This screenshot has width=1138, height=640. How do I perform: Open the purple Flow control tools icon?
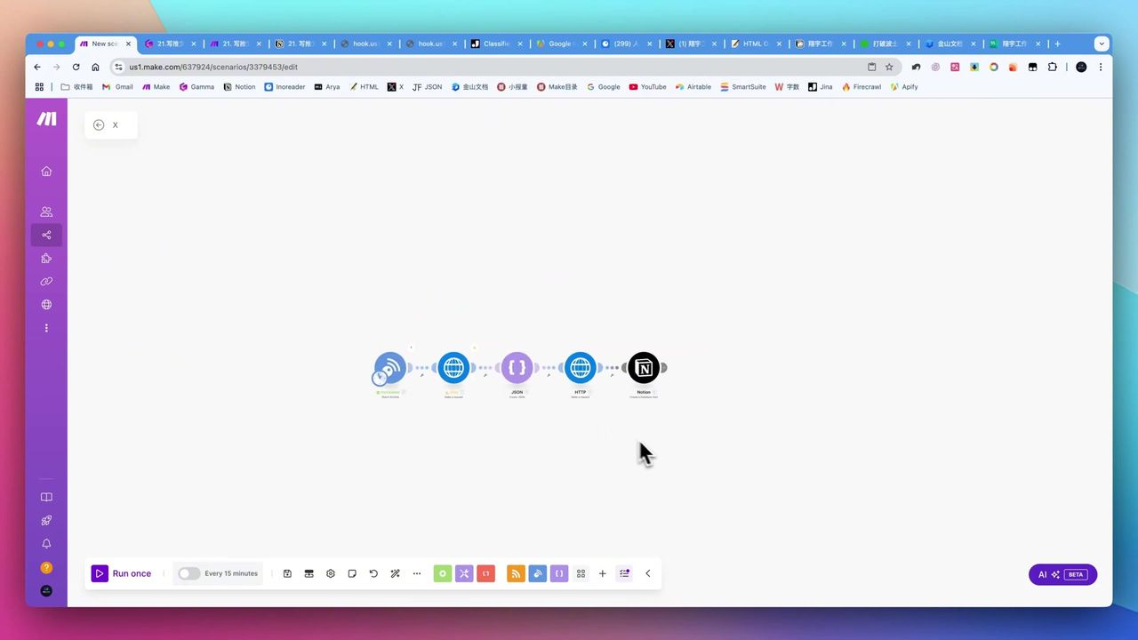click(x=464, y=574)
